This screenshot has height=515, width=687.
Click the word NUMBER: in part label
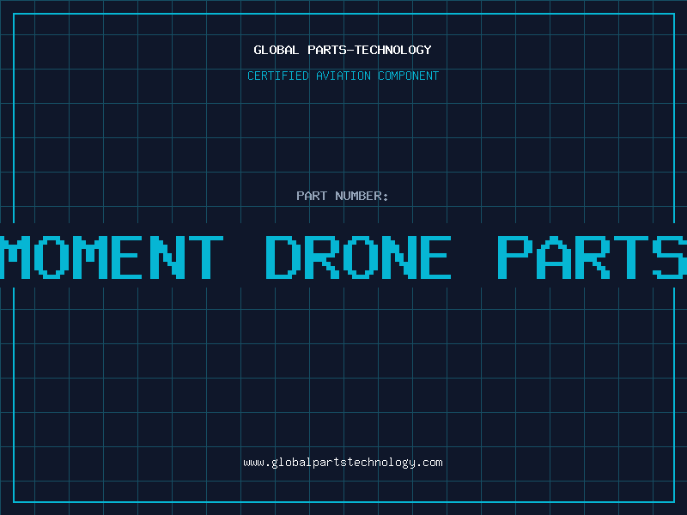(x=362, y=196)
